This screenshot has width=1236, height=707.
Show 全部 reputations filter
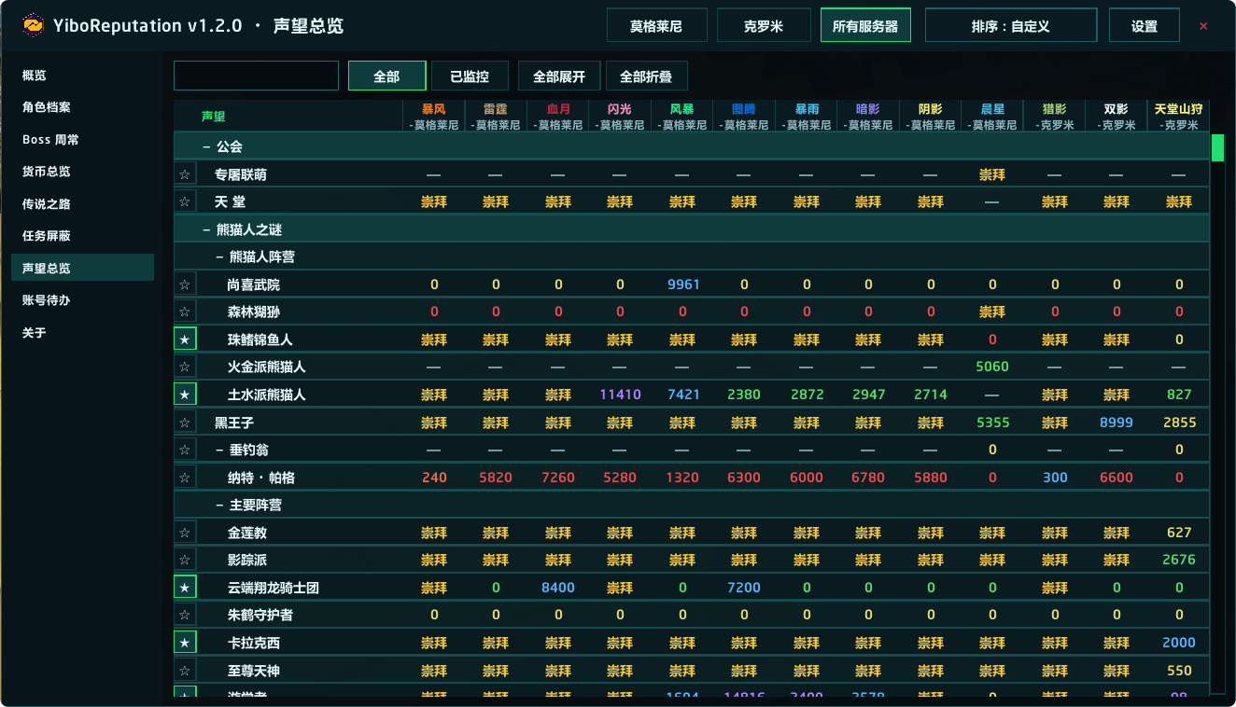(x=386, y=76)
